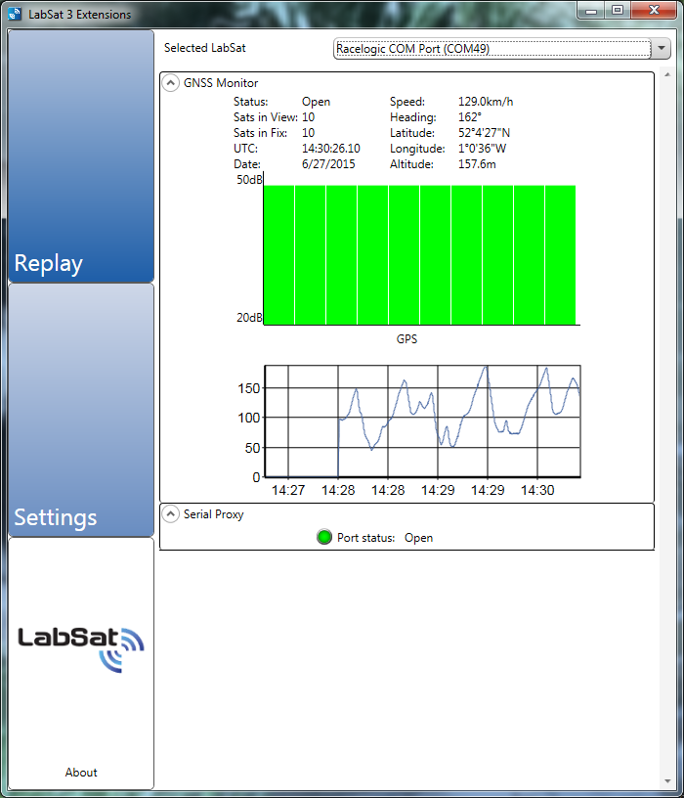This screenshot has height=798, width=684.
Task: Open the Replay panel
Action: (x=81, y=155)
